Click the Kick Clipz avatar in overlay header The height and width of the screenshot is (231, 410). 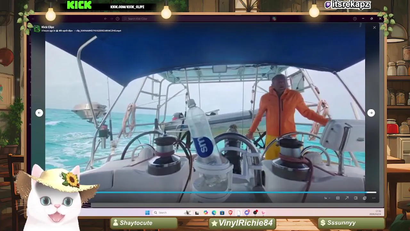click(37, 29)
